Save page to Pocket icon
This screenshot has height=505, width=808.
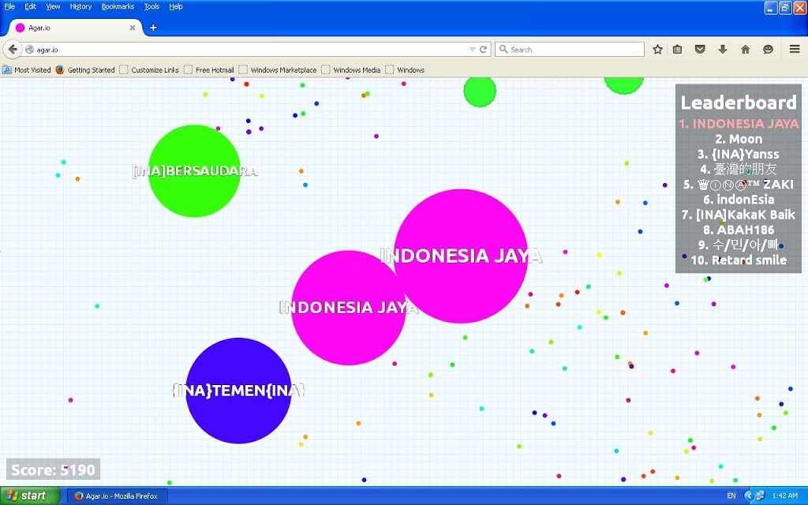[x=700, y=50]
